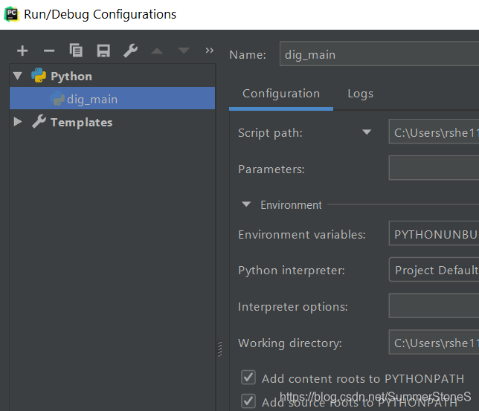Click the wrench Edit Templates icon
Image resolution: width=479 pixels, height=411 pixels.
point(130,51)
